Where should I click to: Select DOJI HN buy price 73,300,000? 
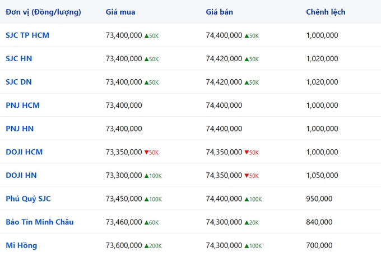[124, 175]
